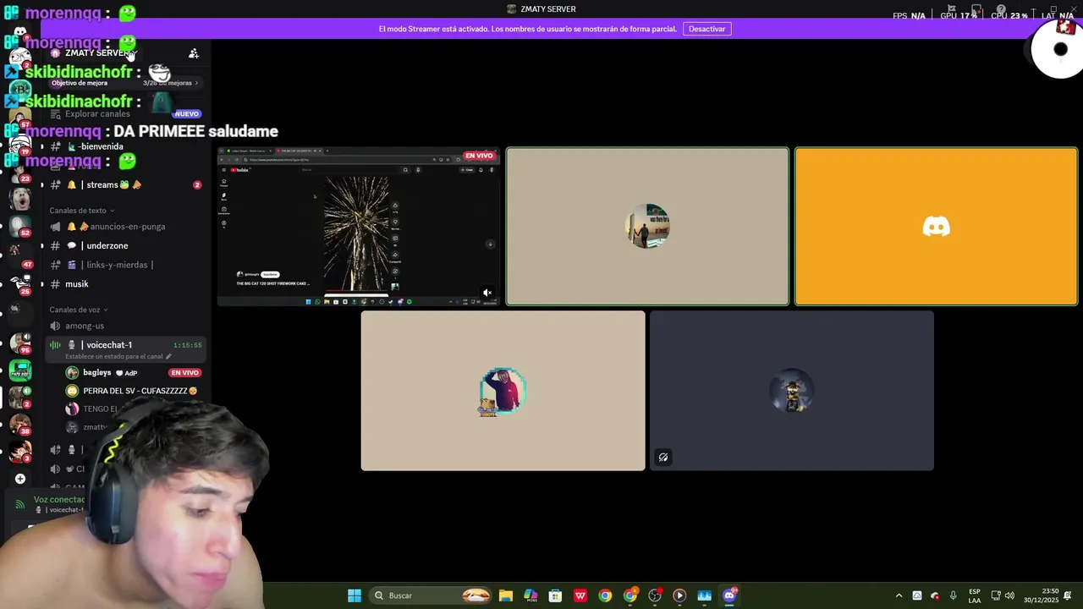Open the network status tray icon
This screenshot has height=609, width=1083.
pos(996,595)
